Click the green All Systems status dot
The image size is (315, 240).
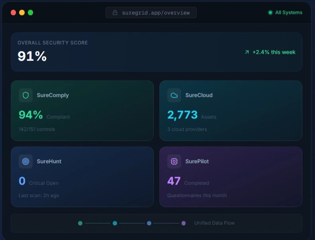coord(270,13)
